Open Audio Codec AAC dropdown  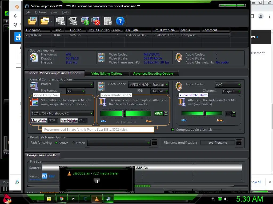228,85
